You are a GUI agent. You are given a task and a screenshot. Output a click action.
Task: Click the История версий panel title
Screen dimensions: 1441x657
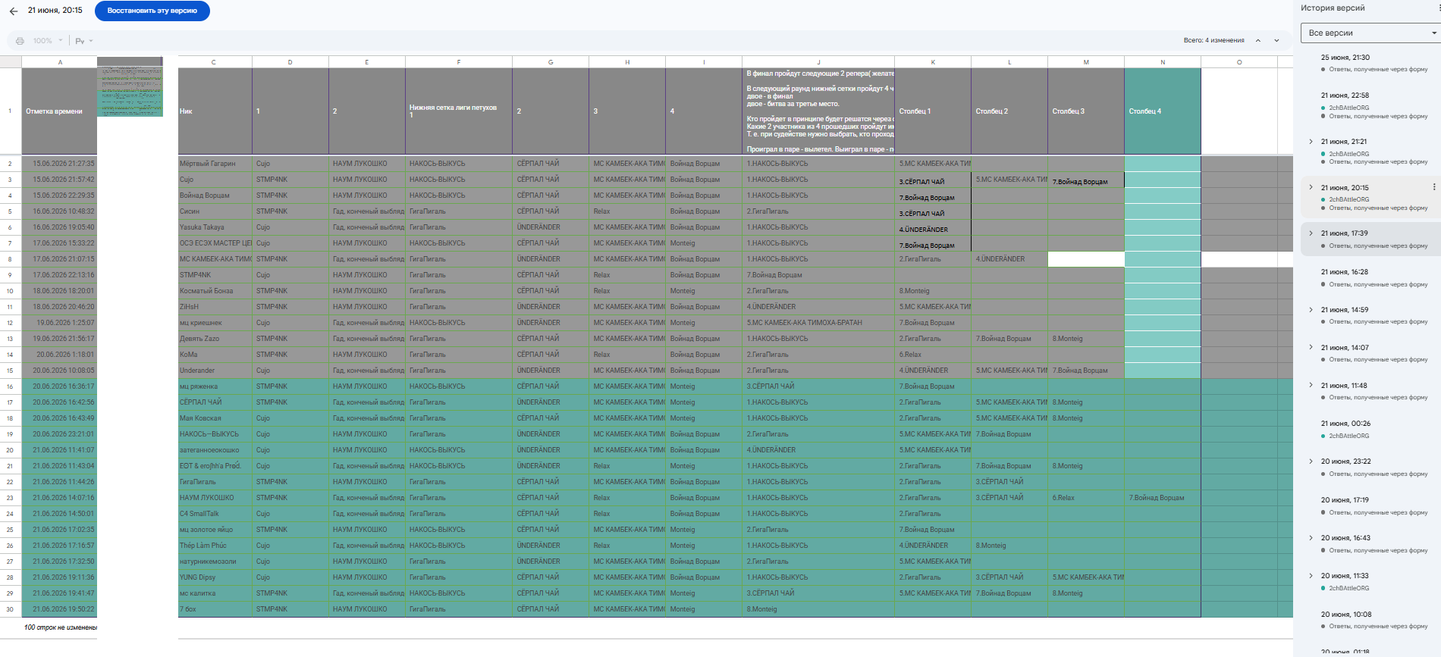point(1333,8)
